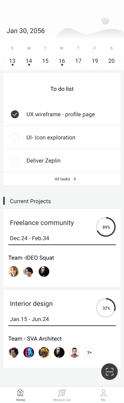Image resolution: width=124 pixels, height=403 pixels.
Task: Open the Me profile icon
Action: (x=103, y=392)
